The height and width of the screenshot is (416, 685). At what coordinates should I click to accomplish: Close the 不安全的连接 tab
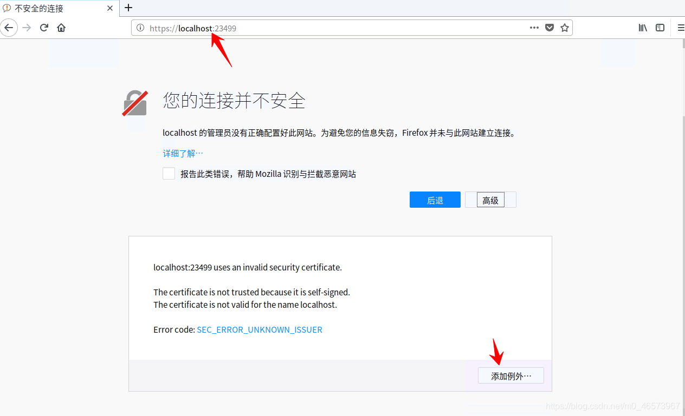[x=110, y=8]
